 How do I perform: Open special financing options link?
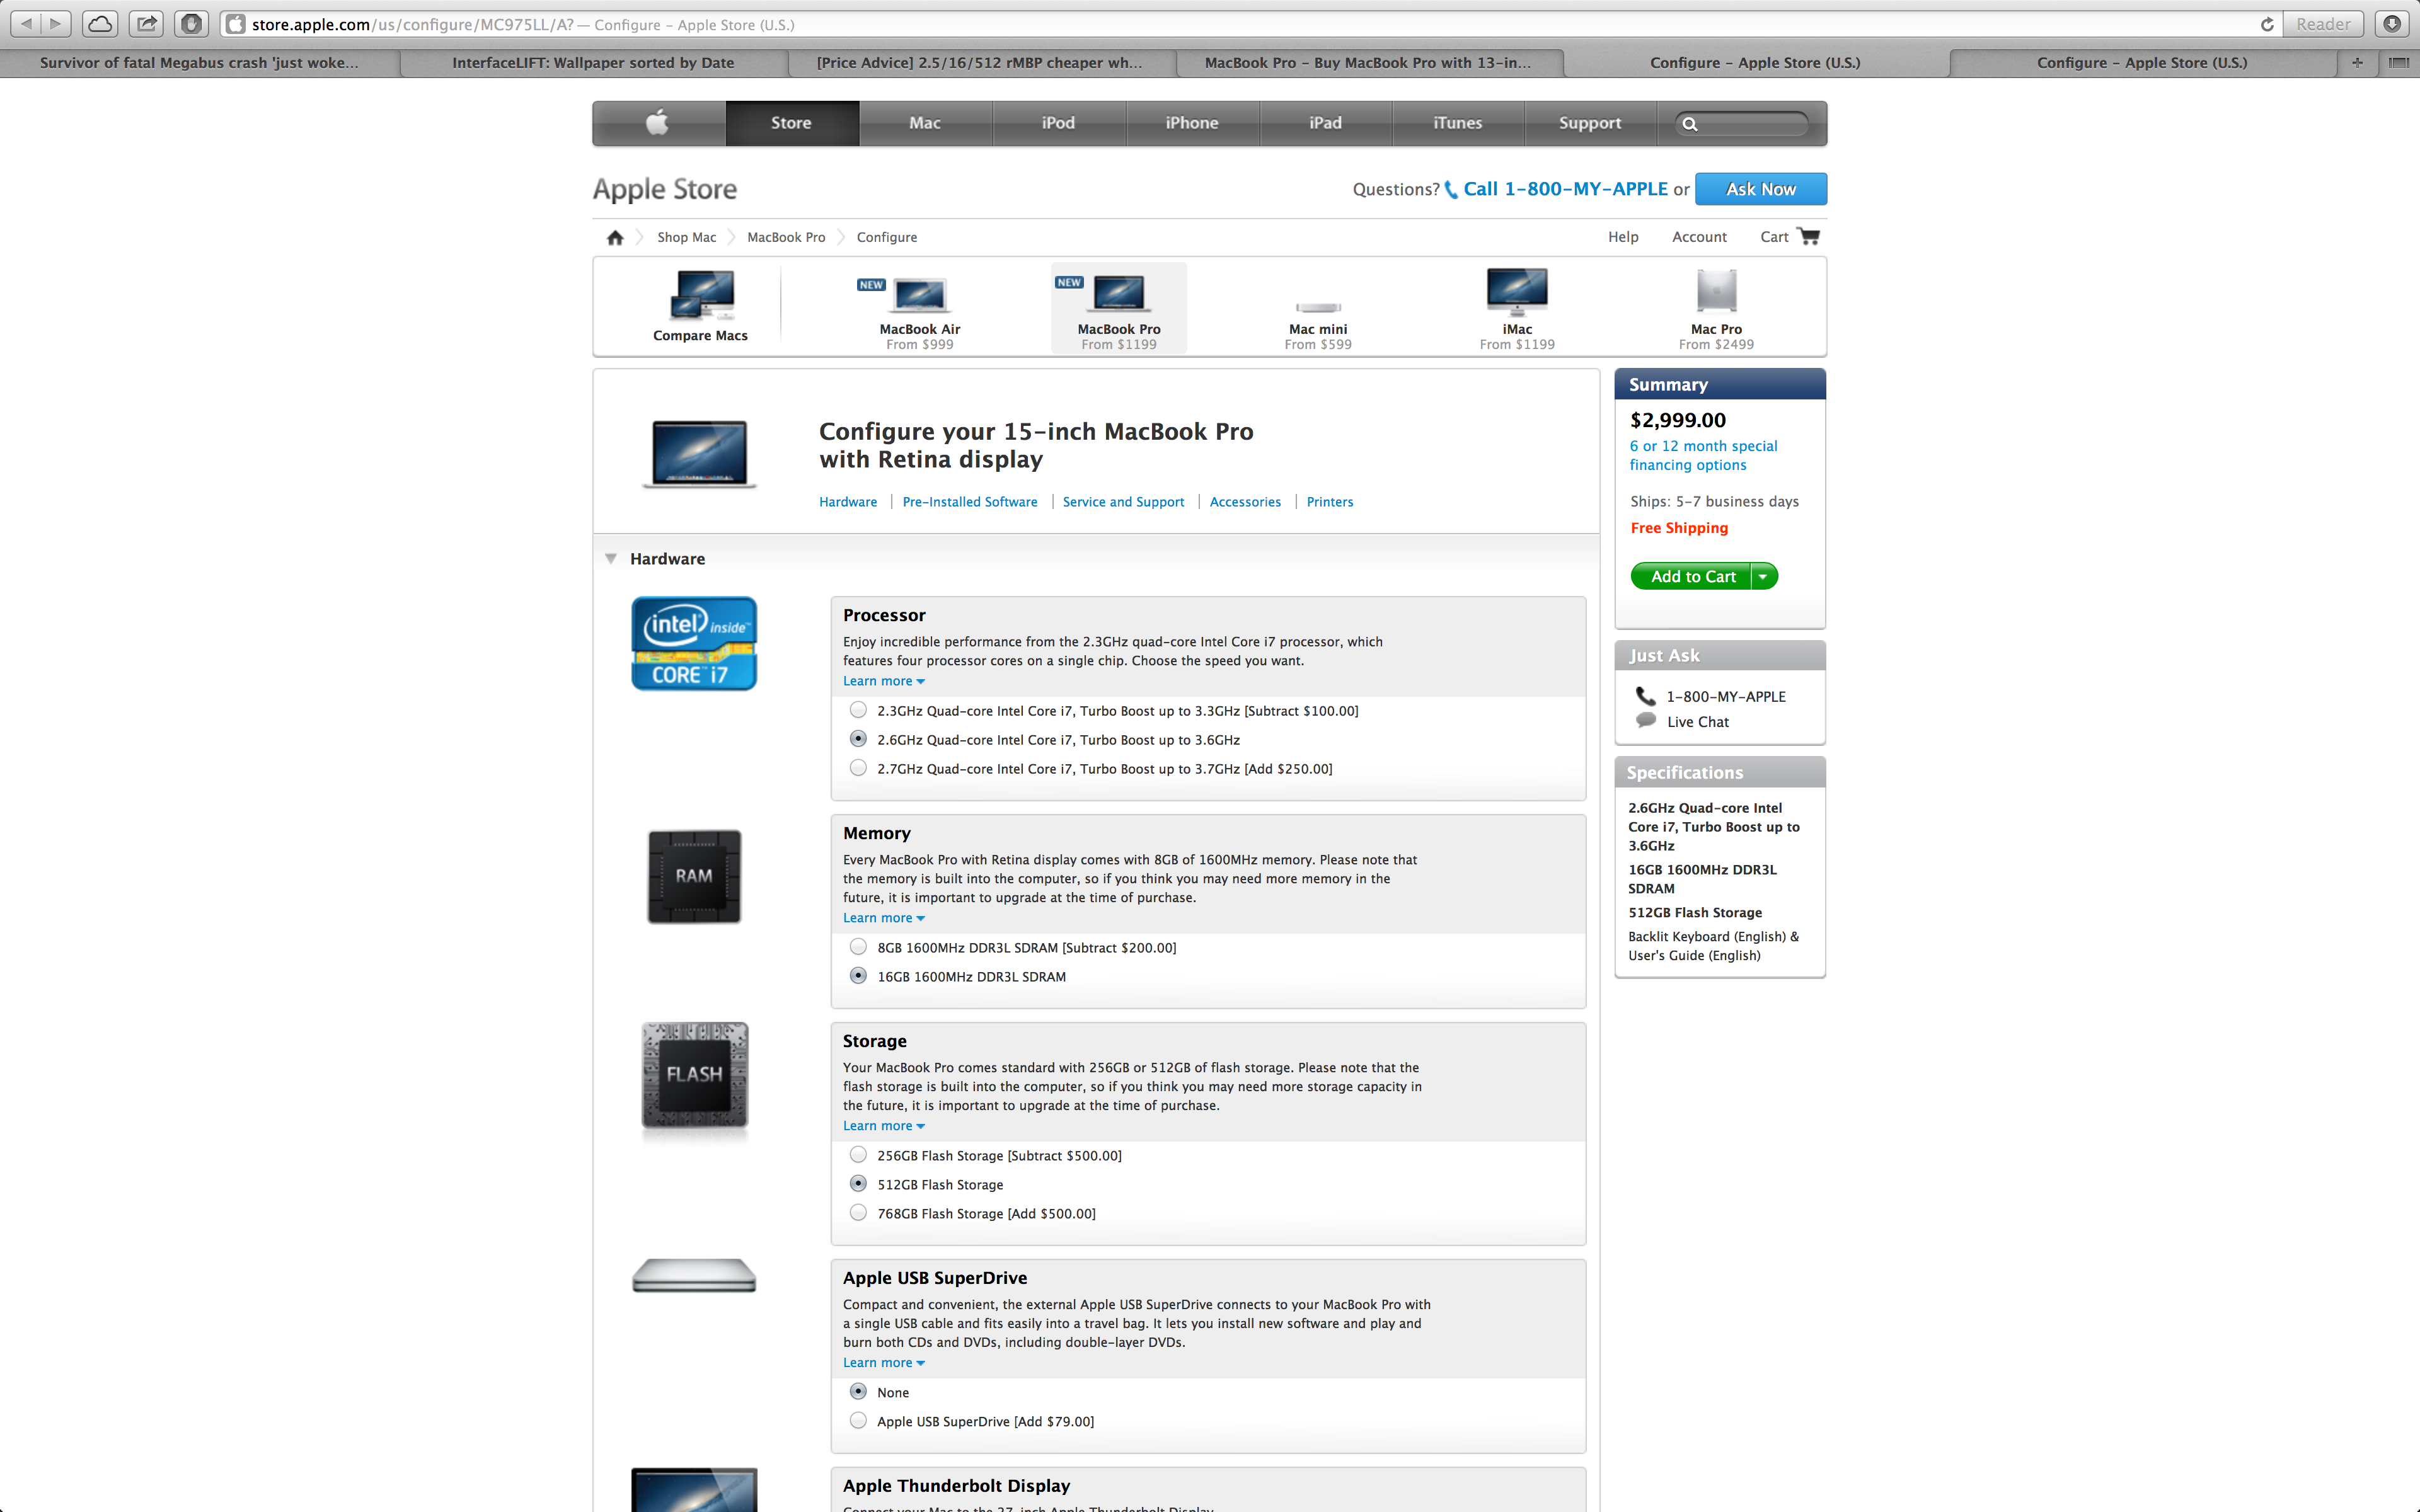tap(1703, 455)
